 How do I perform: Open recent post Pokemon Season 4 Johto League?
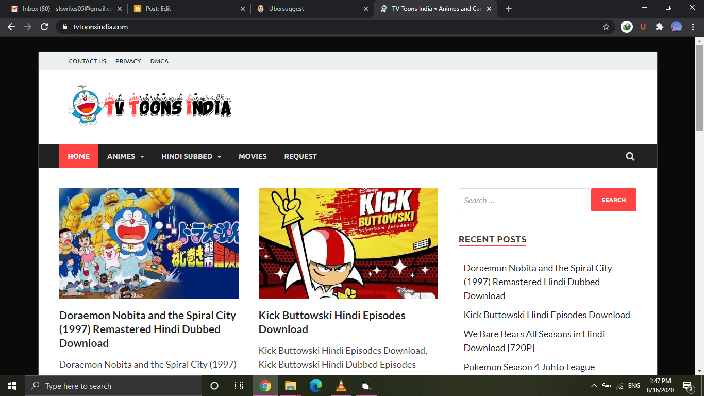pos(529,367)
